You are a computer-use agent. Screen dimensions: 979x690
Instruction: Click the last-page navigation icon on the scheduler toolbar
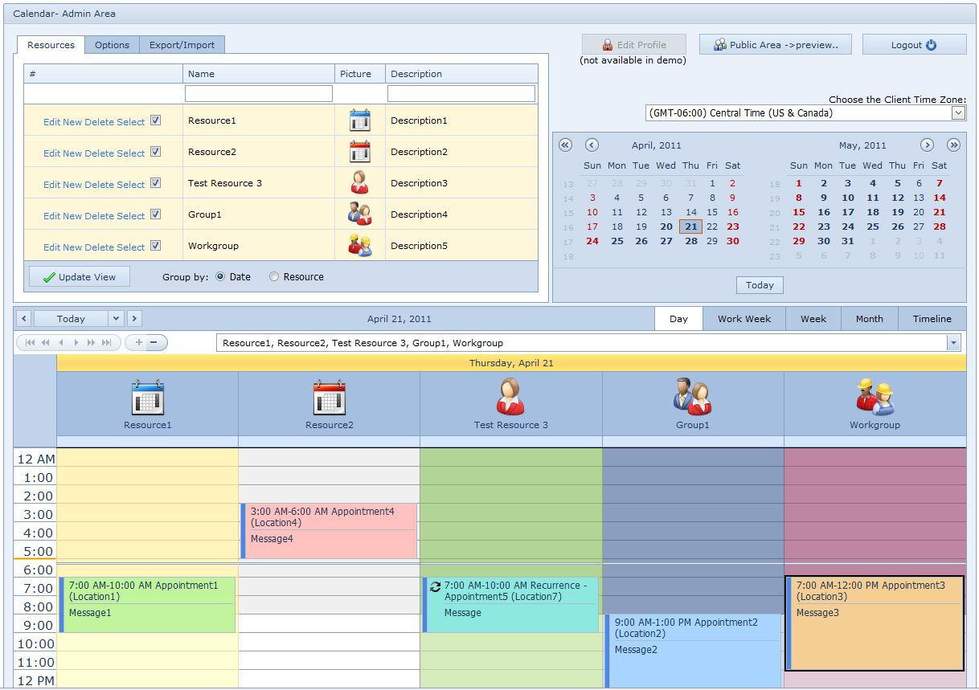click(105, 342)
